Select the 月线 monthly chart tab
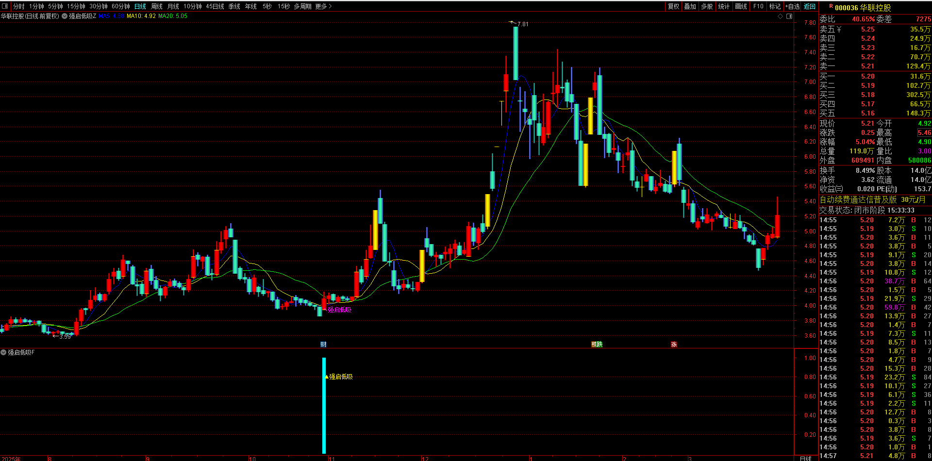This screenshot has height=461, width=932. coord(173,6)
